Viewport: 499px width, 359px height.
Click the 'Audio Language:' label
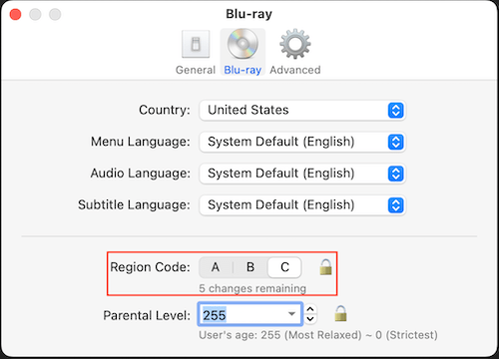[x=141, y=174]
